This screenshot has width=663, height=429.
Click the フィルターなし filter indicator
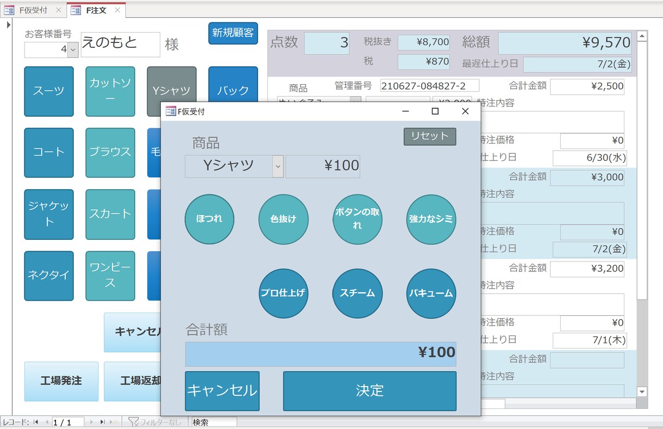point(154,422)
